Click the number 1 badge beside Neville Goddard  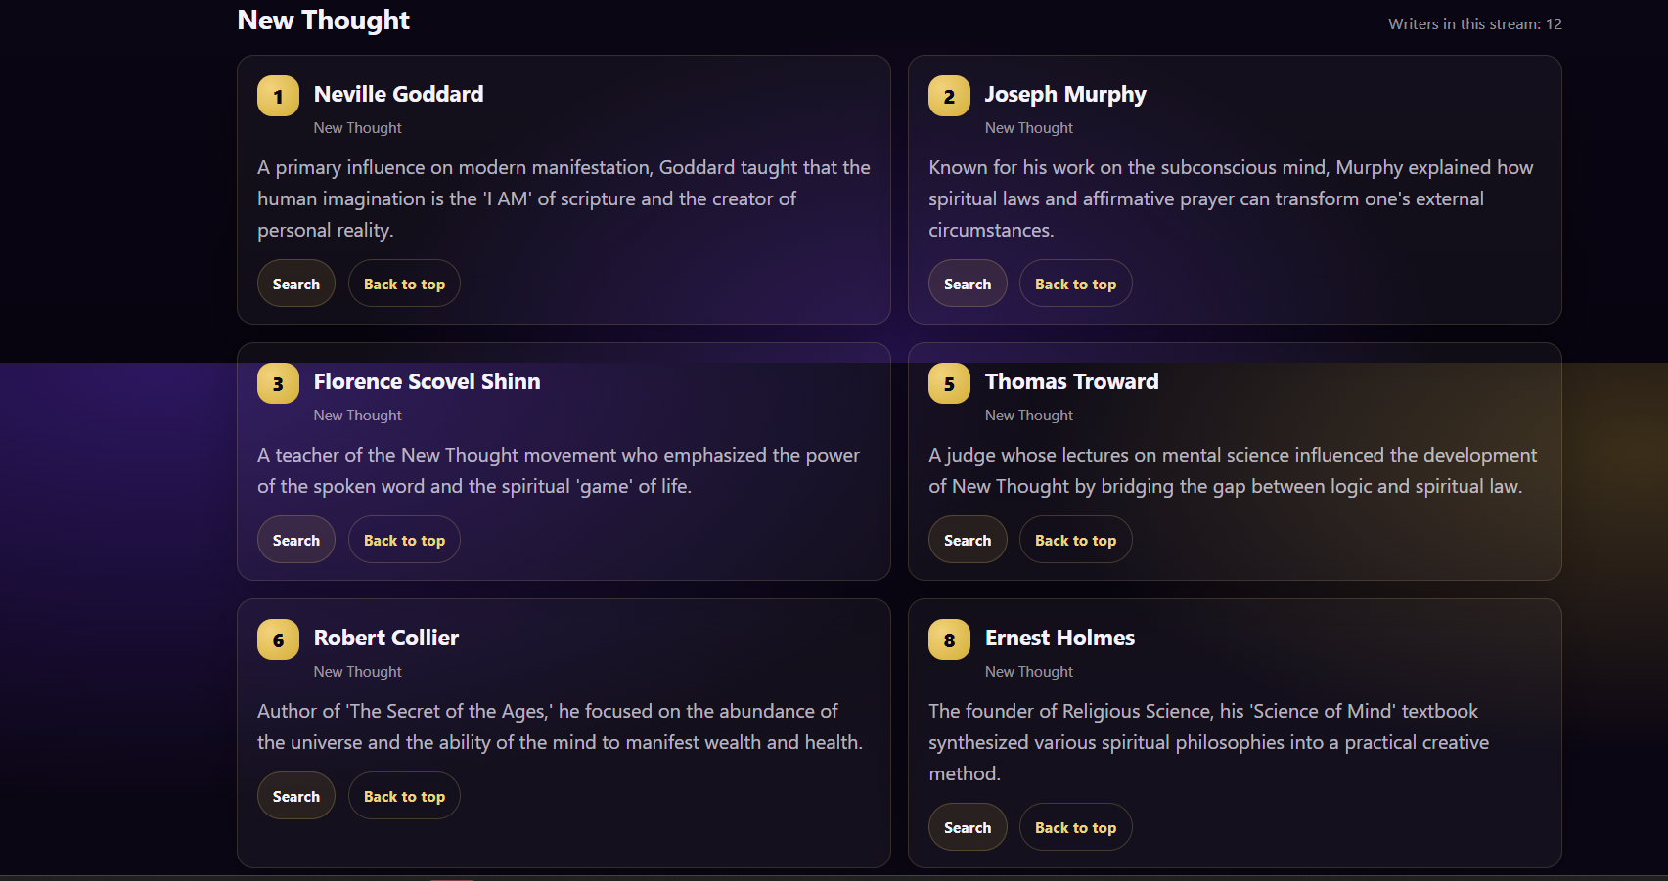coord(278,96)
